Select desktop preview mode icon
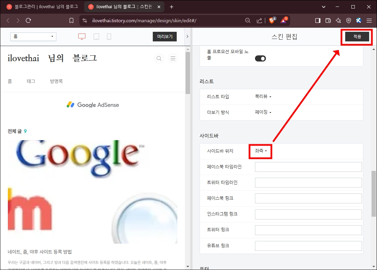 [x=82, y=37]
